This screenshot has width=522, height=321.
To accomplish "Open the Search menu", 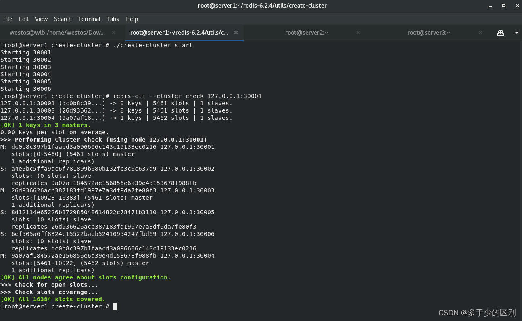I will (63, 19).
